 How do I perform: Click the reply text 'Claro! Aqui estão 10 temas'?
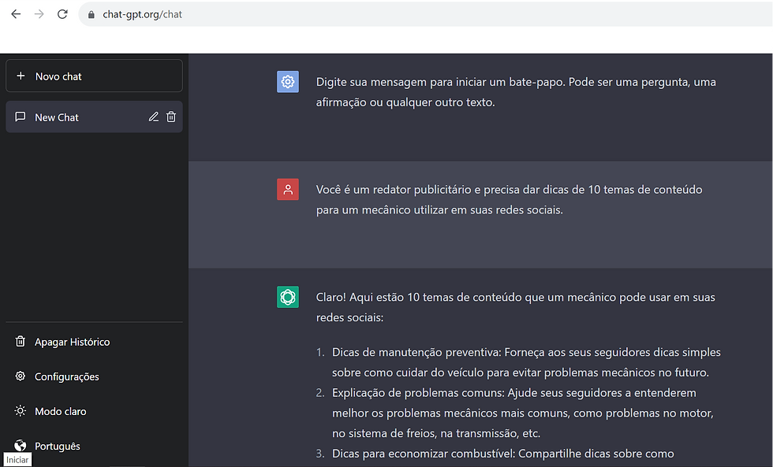click(516, 308)
